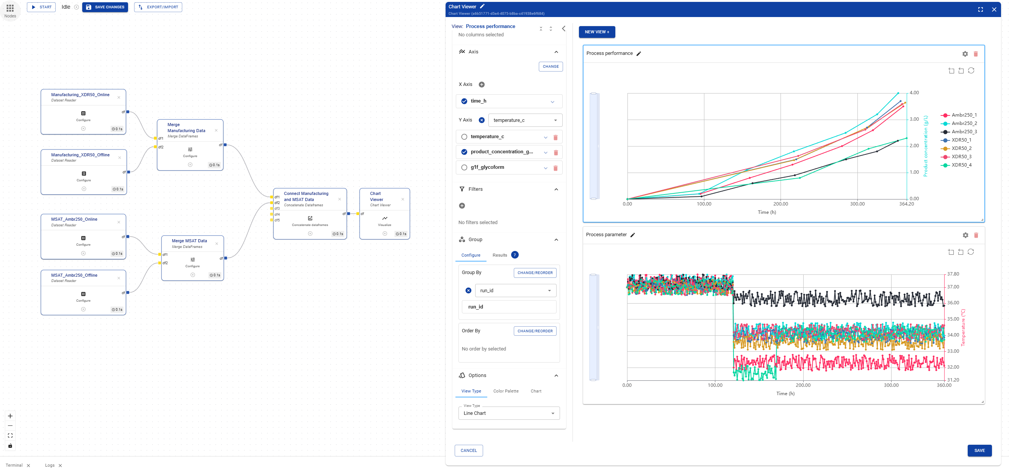Click the Group By CHANGE/REORDER button
The image size is (1009, 472).
tap(534, 273)
